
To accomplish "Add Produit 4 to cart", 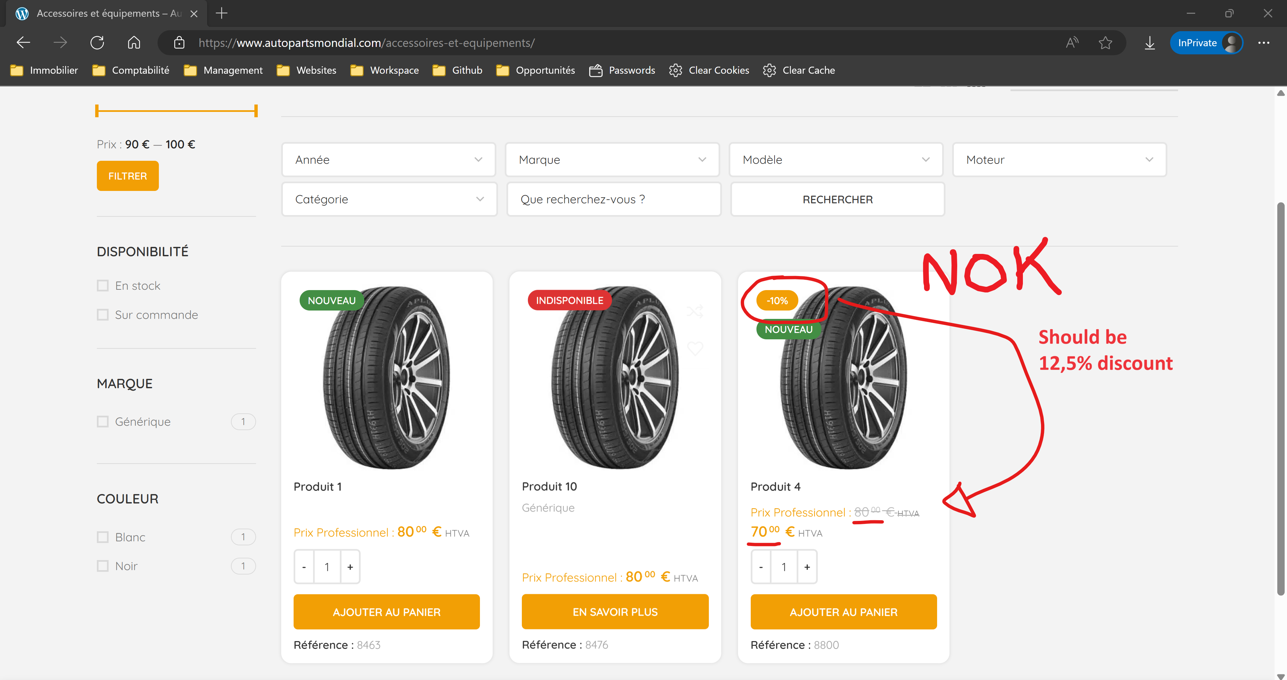I will (843, 612).
